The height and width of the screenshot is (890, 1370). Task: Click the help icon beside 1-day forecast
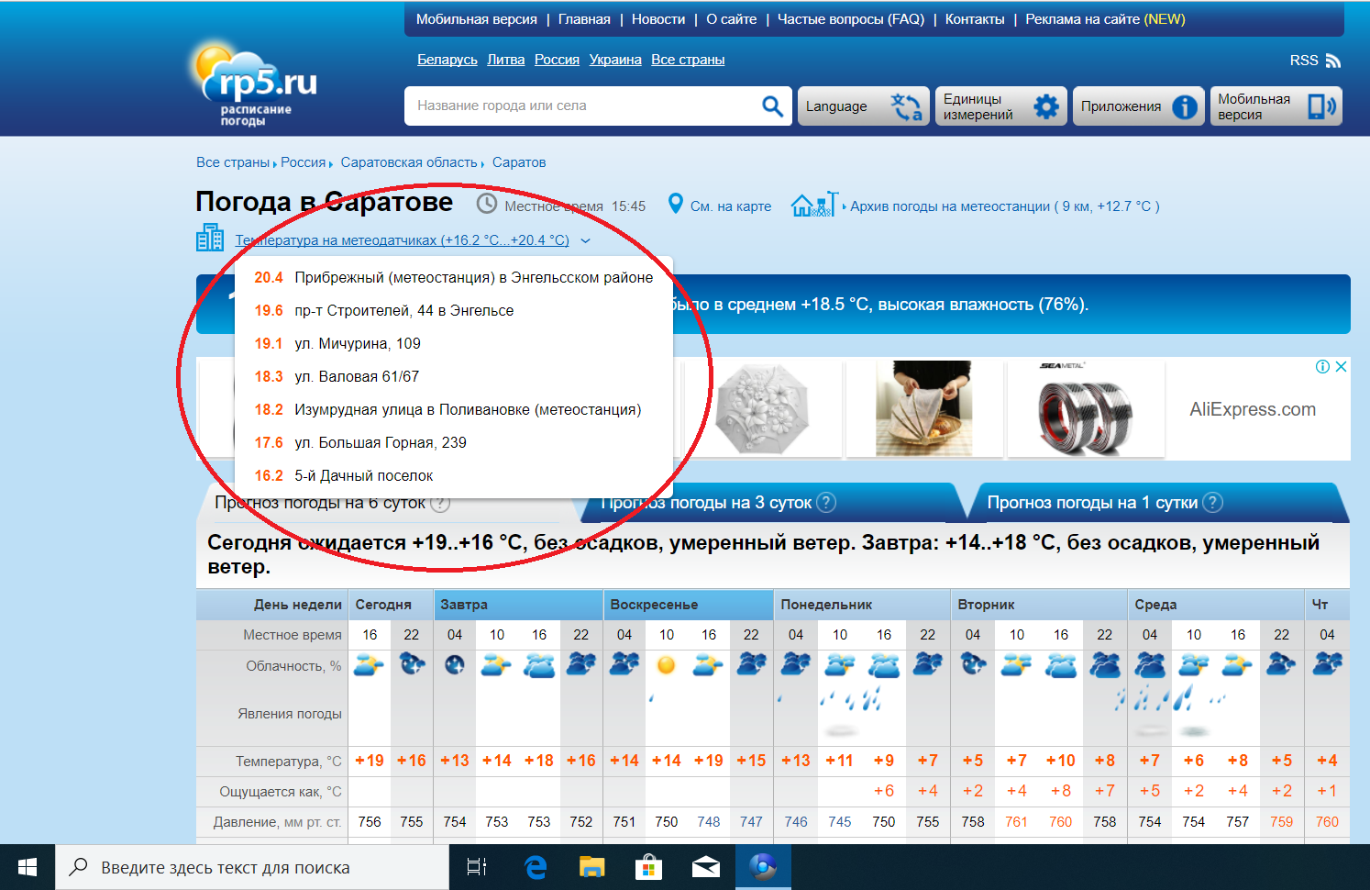[x=1212, y=502]
